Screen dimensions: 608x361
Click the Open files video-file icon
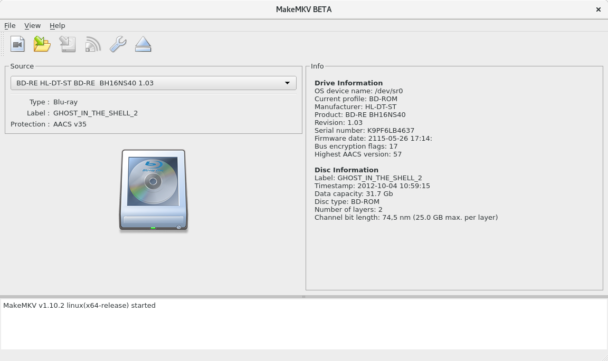tap(17, 44)
